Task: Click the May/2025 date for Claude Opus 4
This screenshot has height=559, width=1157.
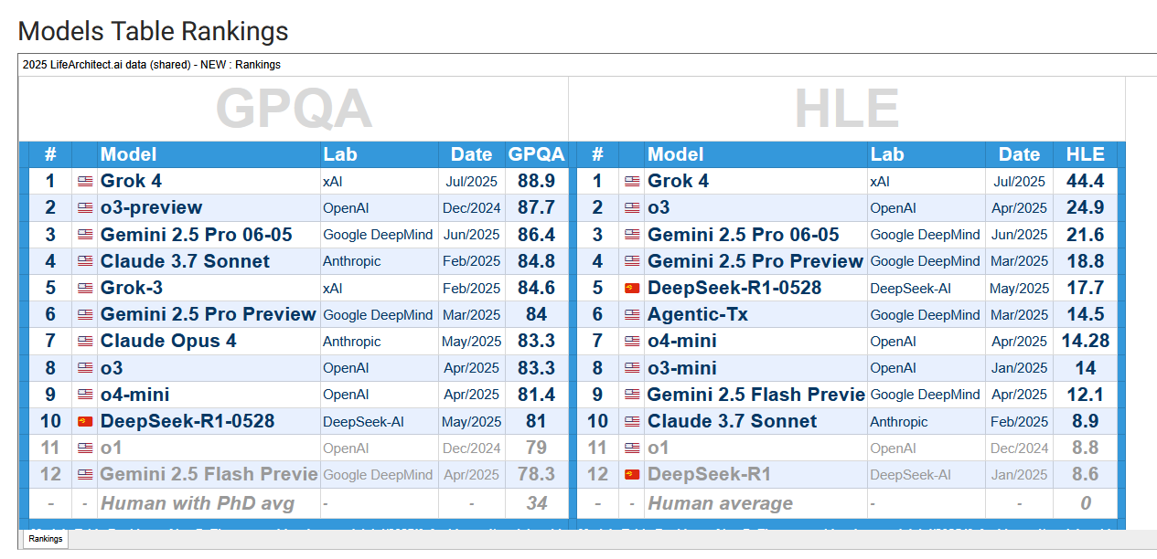Action: [x=472, y=342]
